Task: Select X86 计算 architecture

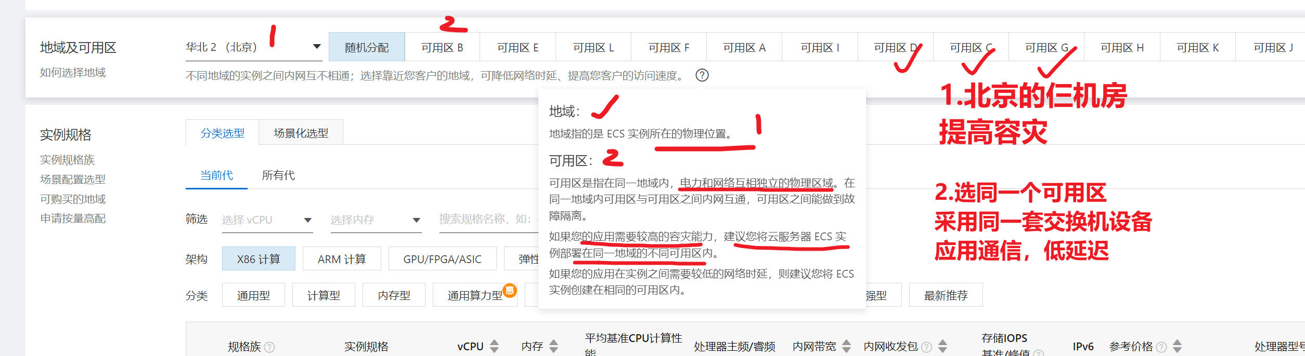Action: click(x=259, y=258)
